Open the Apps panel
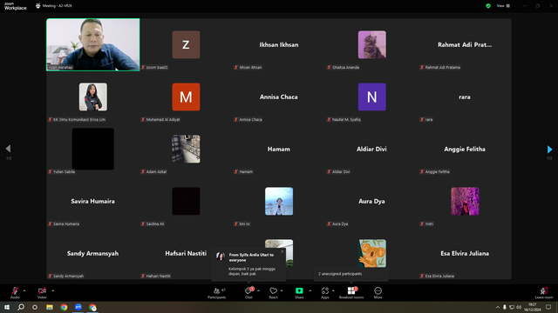This screenshot has height=313, width=558. coord(325,293)
